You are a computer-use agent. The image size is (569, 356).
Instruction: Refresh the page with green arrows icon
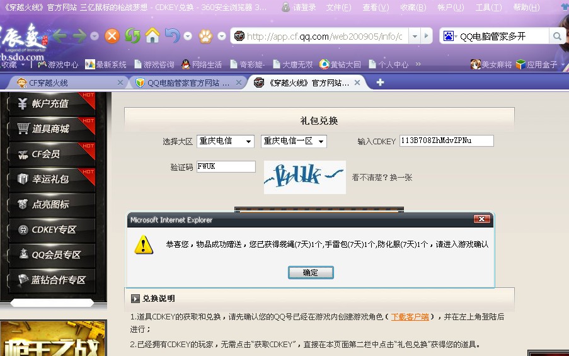(132, 36)
